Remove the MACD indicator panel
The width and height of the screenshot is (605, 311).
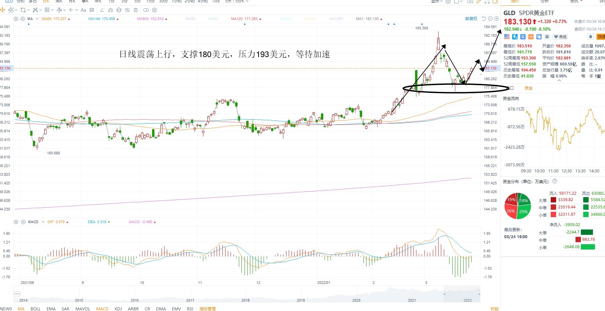[x=23, y=222]
